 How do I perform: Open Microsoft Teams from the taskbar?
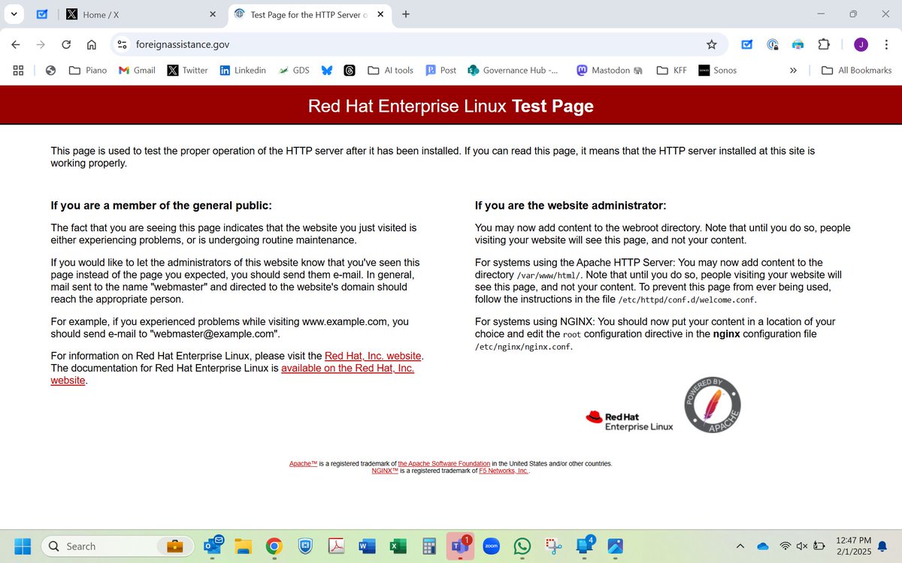point(460,546)
